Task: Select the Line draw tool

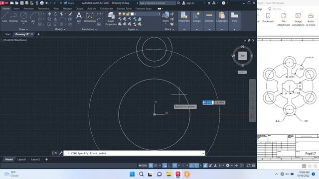Action: tap(4, 17)
